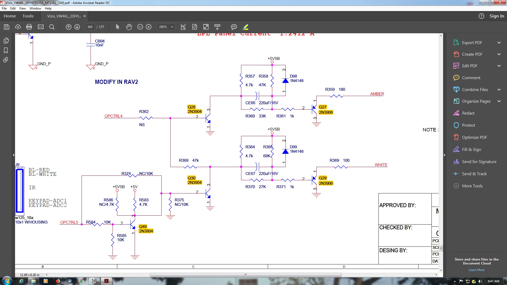Switch to the Tools tab
The image size is (507, 285).
coord(28,16)
